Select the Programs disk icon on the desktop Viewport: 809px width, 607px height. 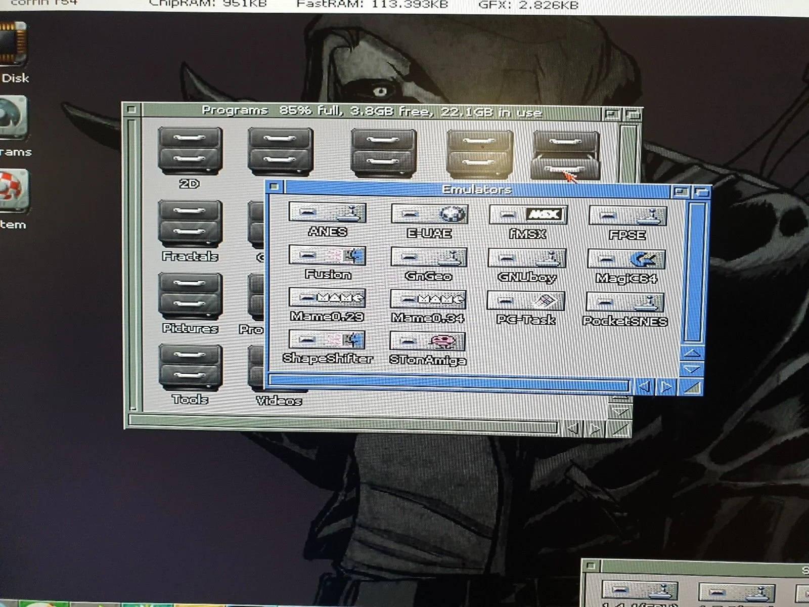click(x=13, y=117)
